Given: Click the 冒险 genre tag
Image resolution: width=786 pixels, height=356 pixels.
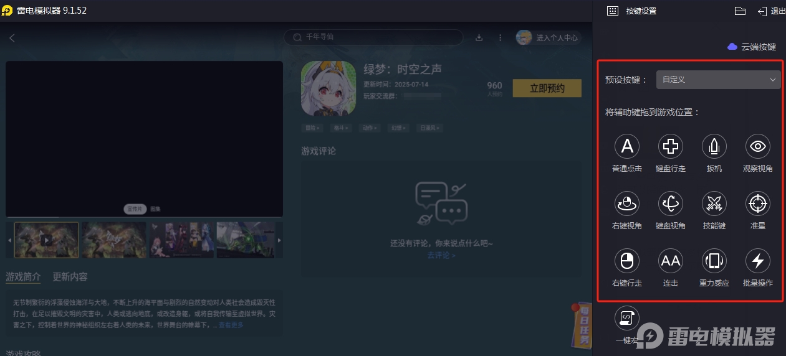Looking at the screenshot, I should pos(312,128).
